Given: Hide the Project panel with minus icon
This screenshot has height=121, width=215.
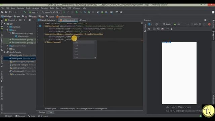Looking at the screenshot, I should 34,20.
